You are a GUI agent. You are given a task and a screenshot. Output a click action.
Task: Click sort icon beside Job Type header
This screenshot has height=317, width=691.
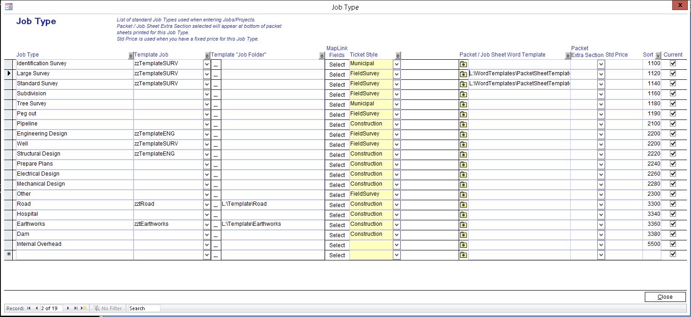130,56
